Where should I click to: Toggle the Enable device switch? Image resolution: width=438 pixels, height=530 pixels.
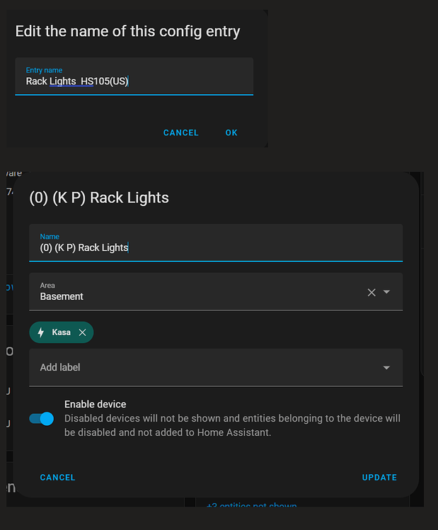(42, 419)
